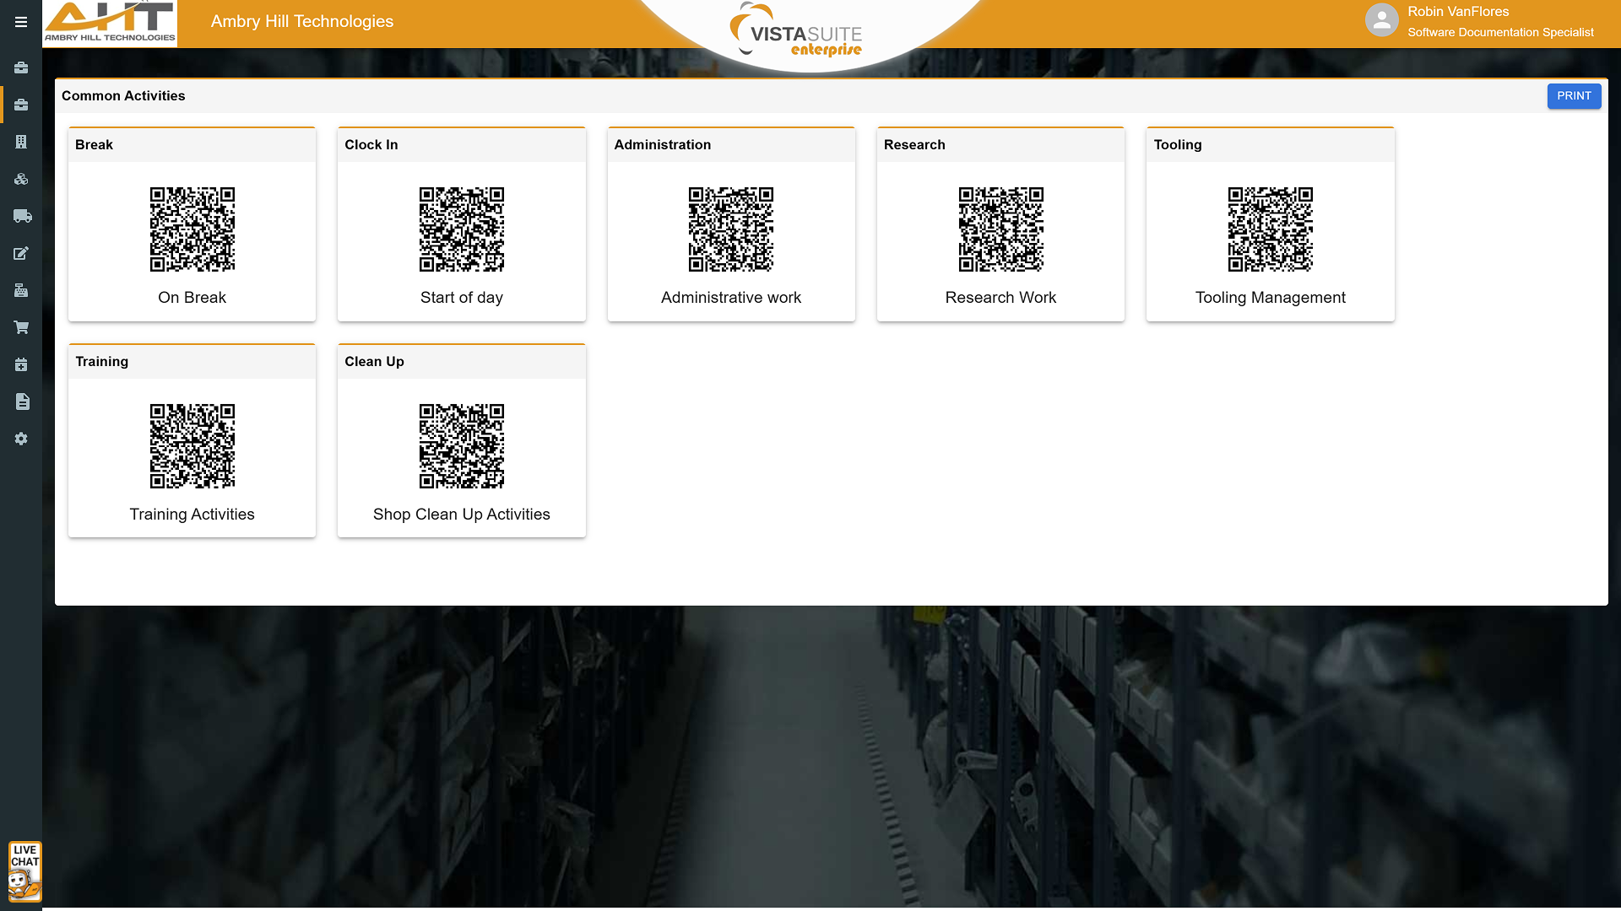Select the active briefcase sidebar icon
The height and width of the screenshot is (911, 1621).
pos(21,105)
